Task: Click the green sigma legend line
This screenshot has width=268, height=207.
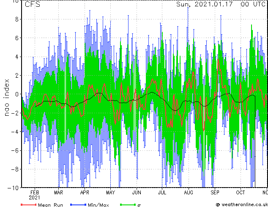Action: click(x=128, y=204)
